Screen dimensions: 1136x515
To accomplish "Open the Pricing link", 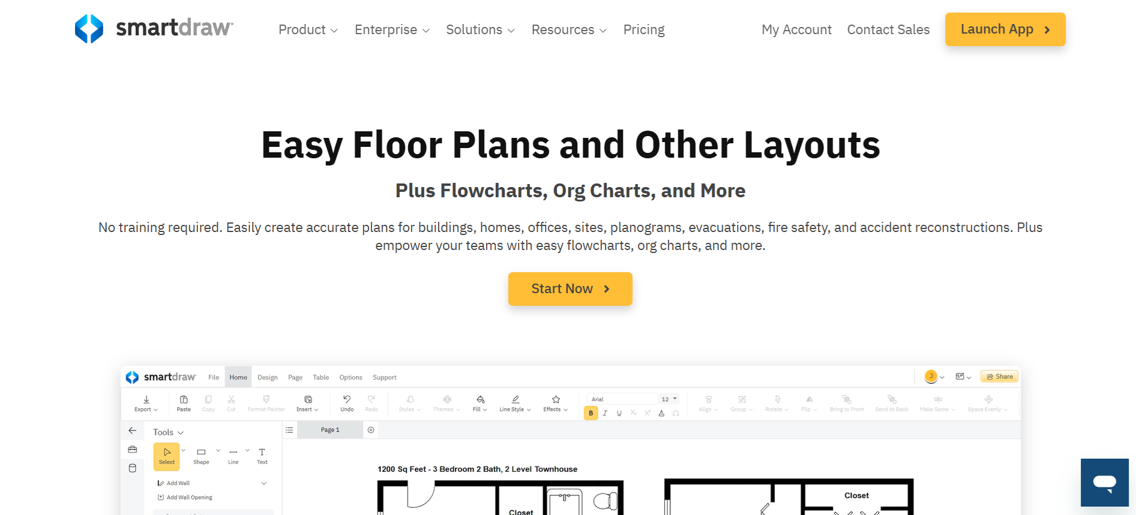I will (x=644, y=29).
